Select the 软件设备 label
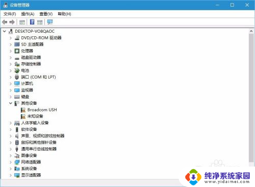The image size is (255, 187). point(29,129)
